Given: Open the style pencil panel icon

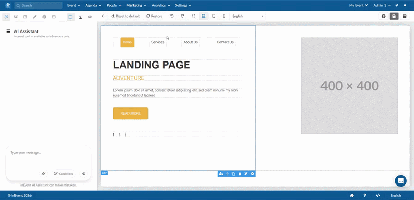Looking at the screenshot, I should pyautogui.click(x=35, y=17).
